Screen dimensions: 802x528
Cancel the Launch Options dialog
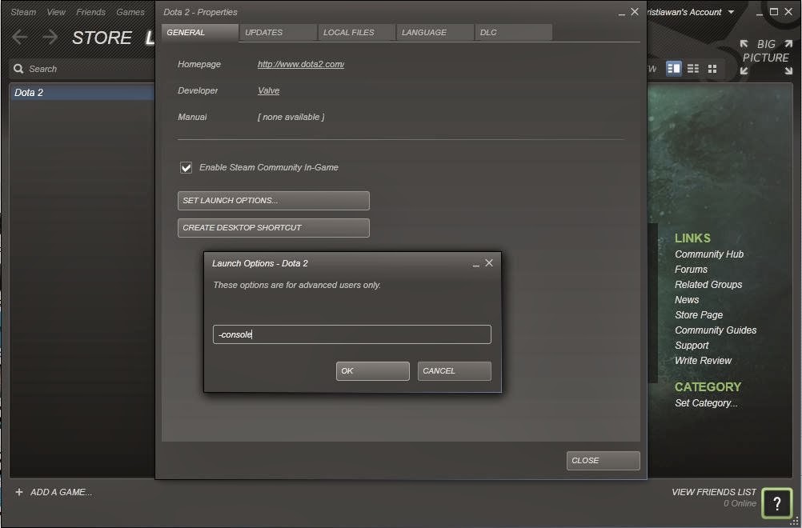pyautogui.click(x=454, y=370)
